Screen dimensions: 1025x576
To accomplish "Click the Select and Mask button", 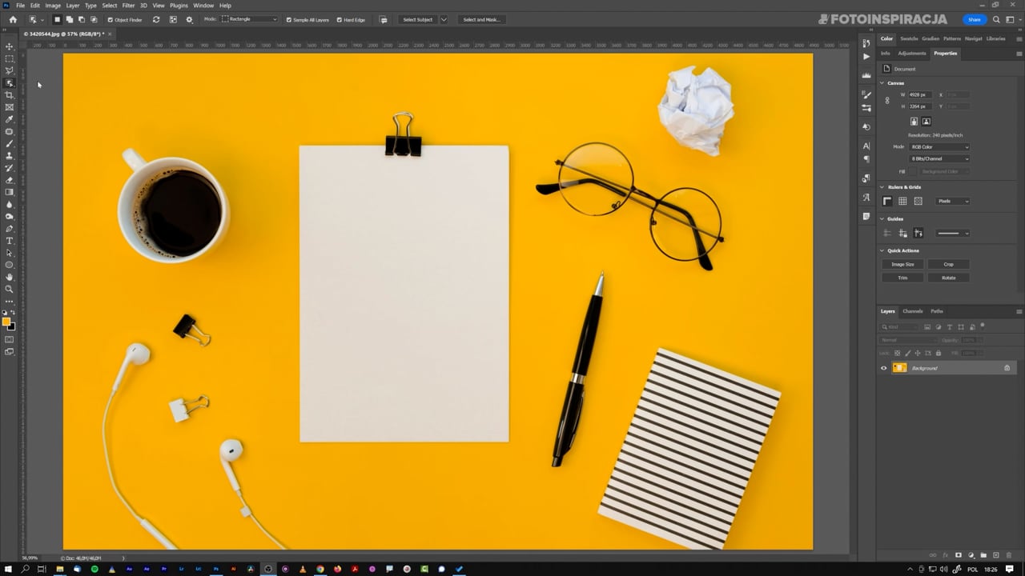I will coord(481,19).
